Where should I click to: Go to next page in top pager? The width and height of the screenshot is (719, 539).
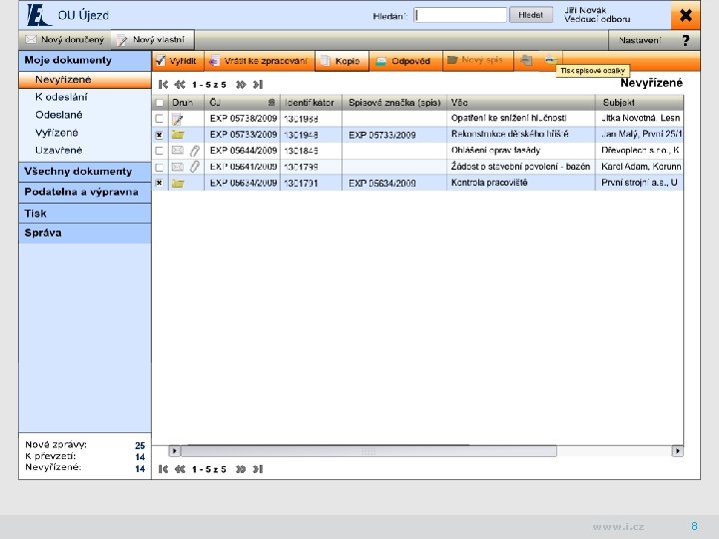tap(241, 84)
